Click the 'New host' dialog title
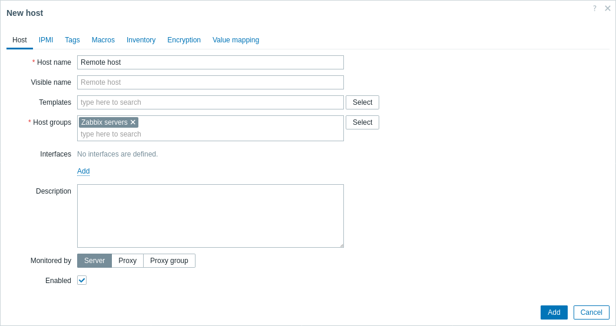Viewport: 616px width, 326px height. [25, 13]
